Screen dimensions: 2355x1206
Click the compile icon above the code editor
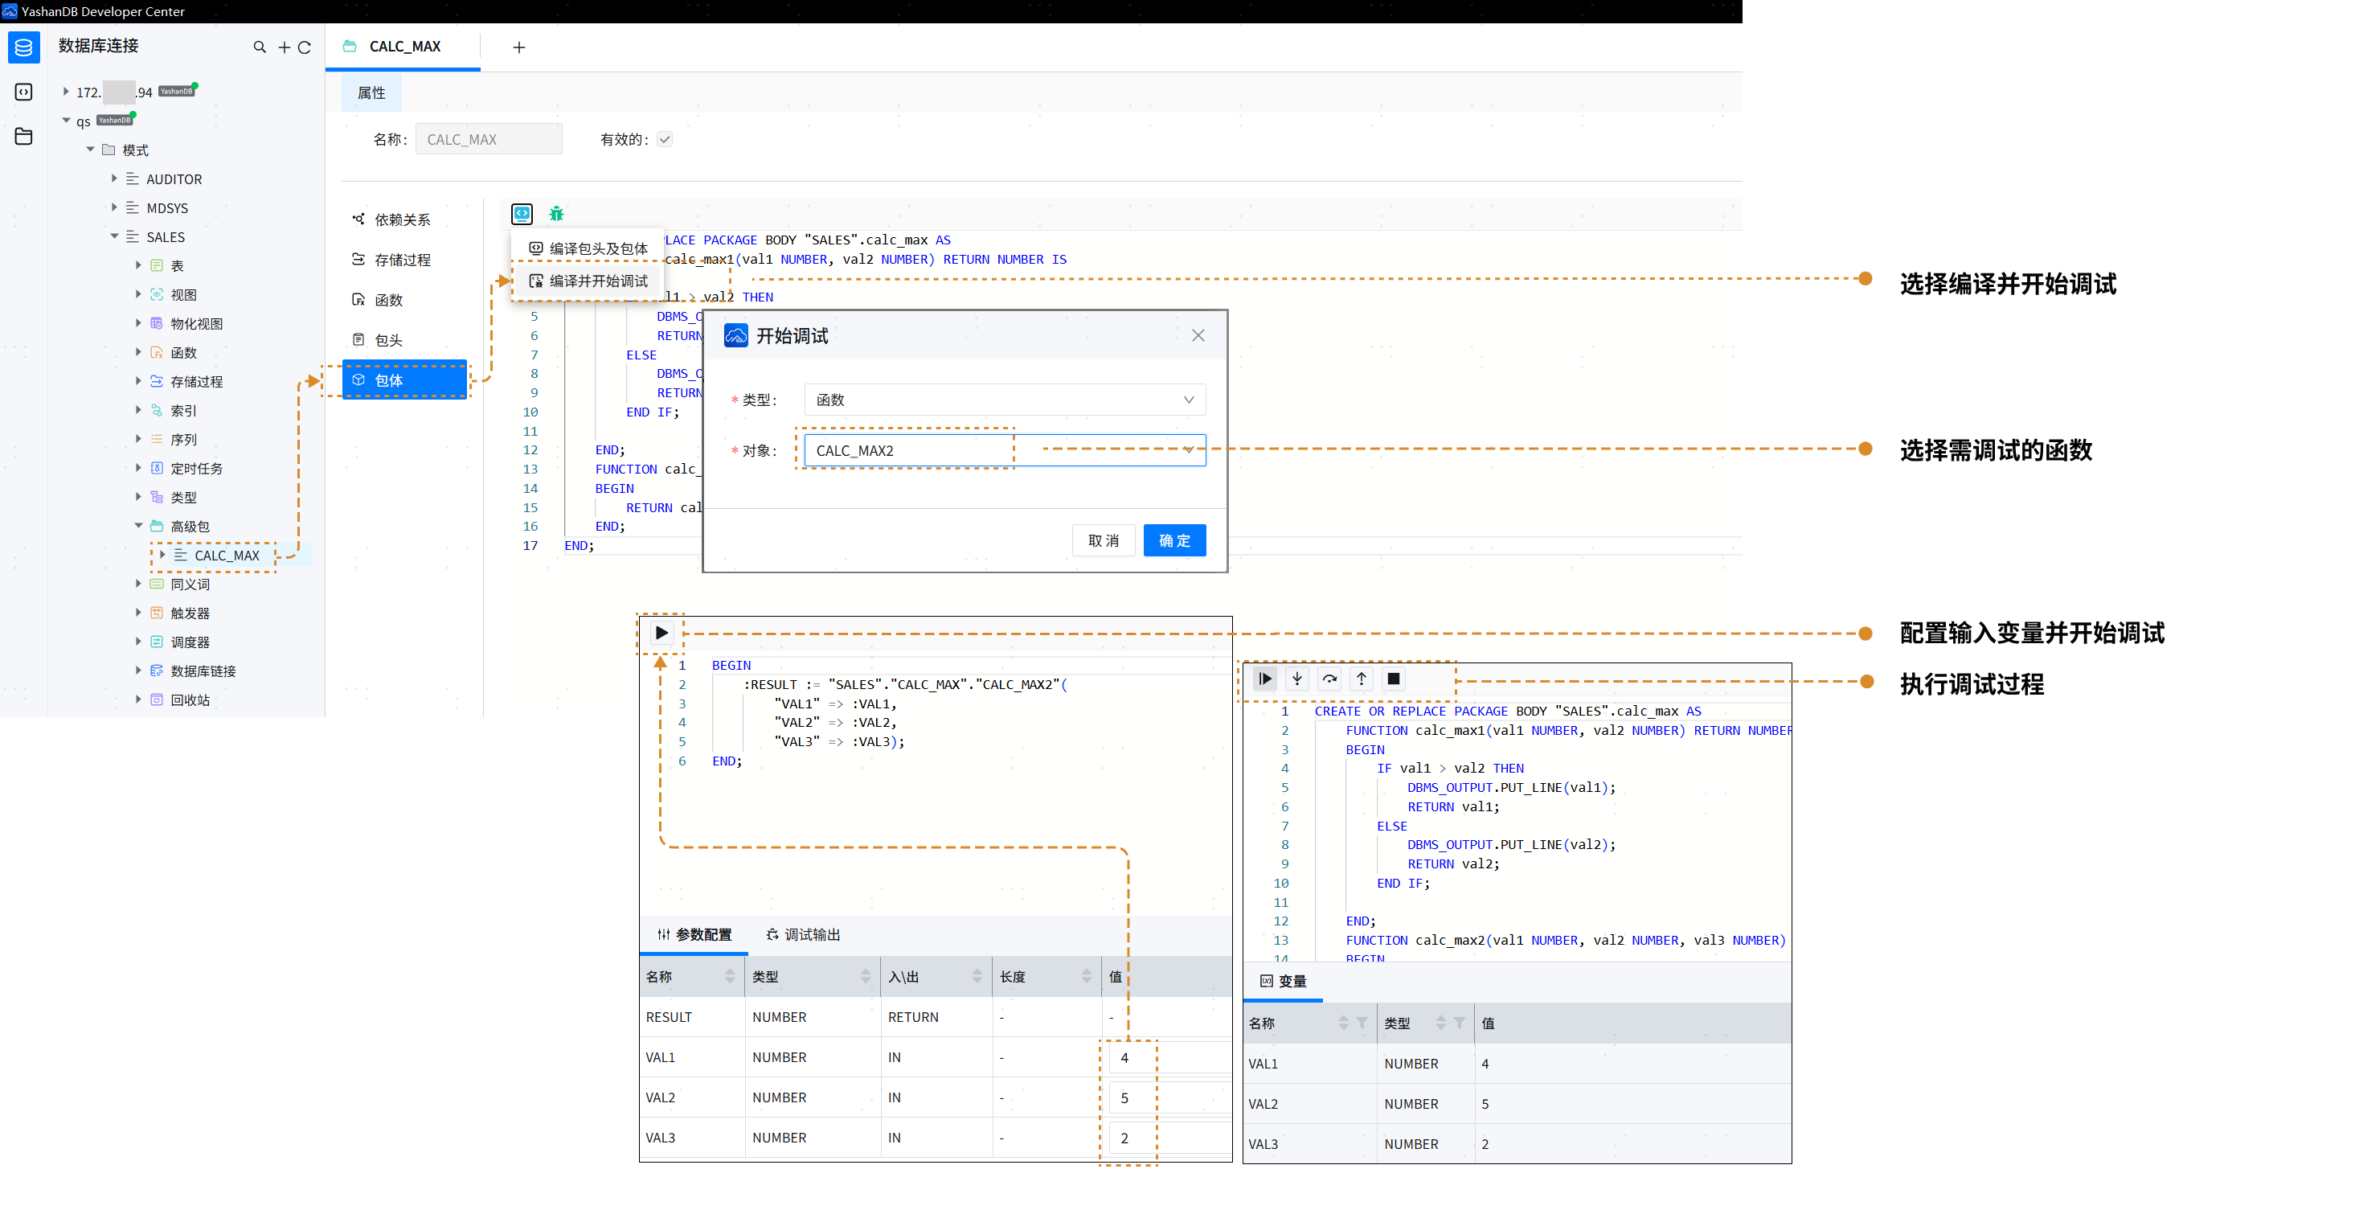(521, 214)
